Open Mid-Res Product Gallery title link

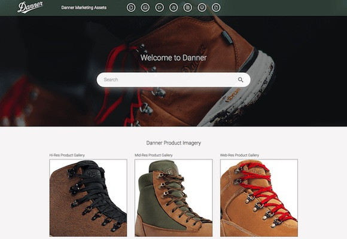point(154,155)
